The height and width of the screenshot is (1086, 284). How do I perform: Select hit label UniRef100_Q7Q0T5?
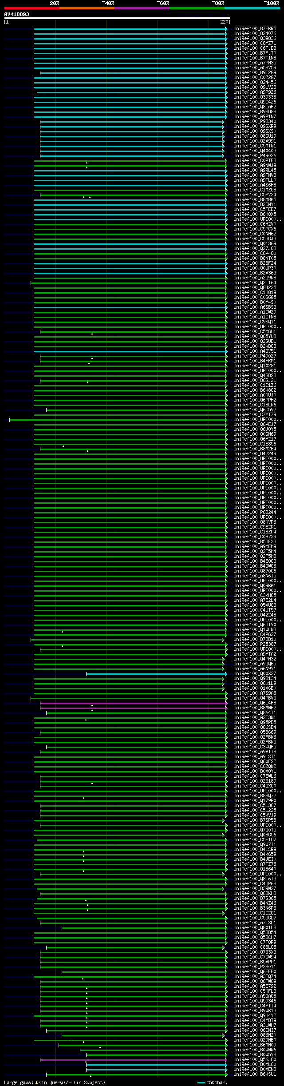click(255, 830)
